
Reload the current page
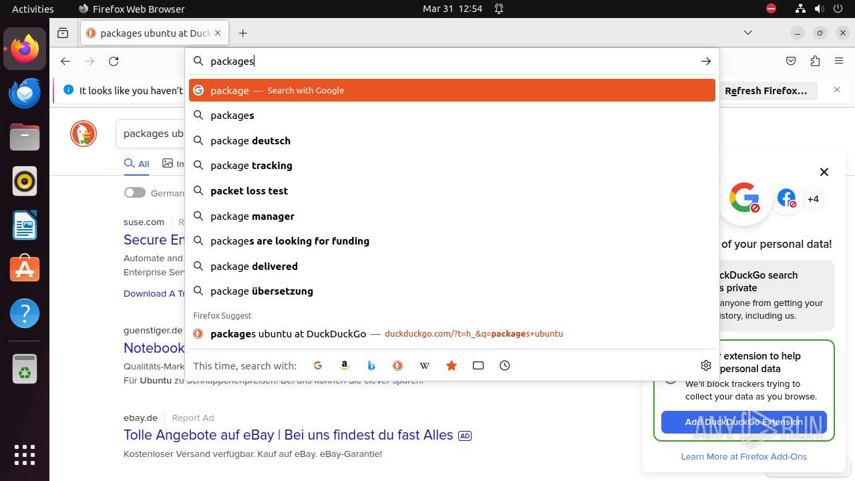point(114,61)
